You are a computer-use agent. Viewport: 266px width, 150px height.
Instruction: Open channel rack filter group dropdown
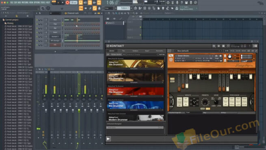point(55,13)
